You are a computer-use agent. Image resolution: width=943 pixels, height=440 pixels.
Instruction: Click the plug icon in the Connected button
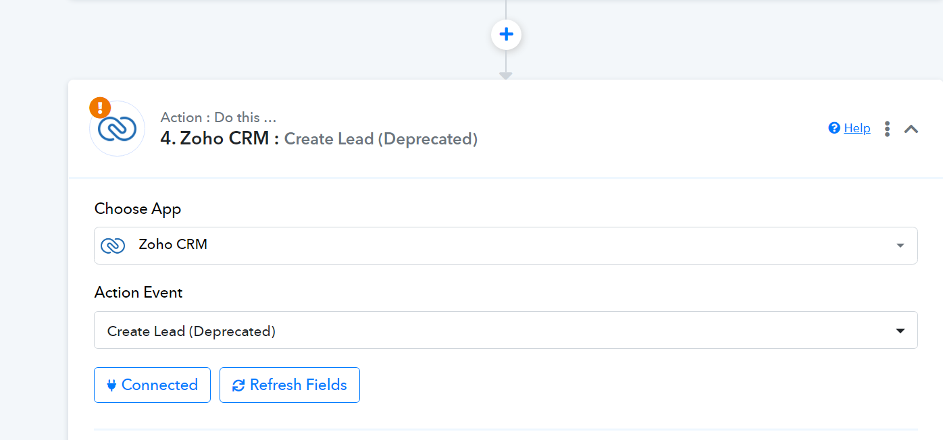point(111,385)
